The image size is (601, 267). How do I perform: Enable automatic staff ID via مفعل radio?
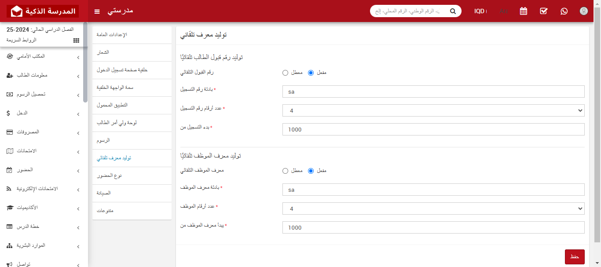tap(311, 171)
